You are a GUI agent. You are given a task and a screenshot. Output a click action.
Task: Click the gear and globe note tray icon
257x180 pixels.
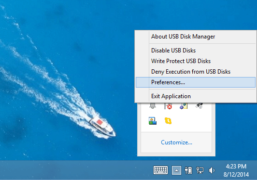click(184, 106)
